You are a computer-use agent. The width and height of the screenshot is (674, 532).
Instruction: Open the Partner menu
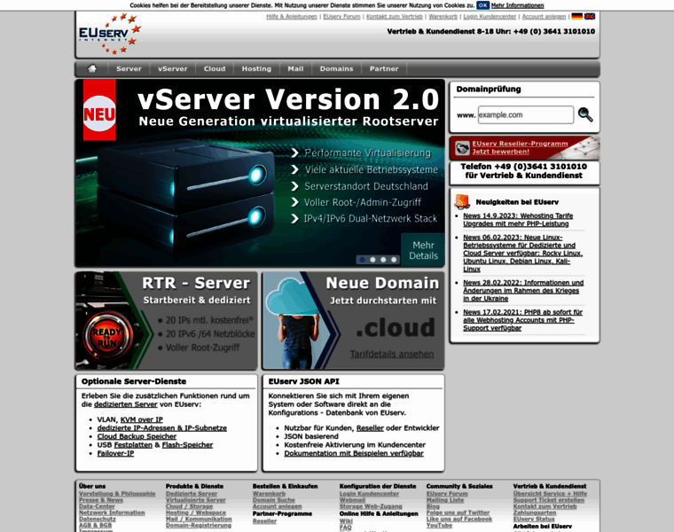pos(384,69)
